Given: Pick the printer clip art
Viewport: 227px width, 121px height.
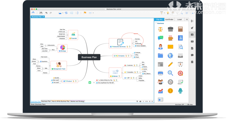Looking at the screenshot, I should coord(161,73).
